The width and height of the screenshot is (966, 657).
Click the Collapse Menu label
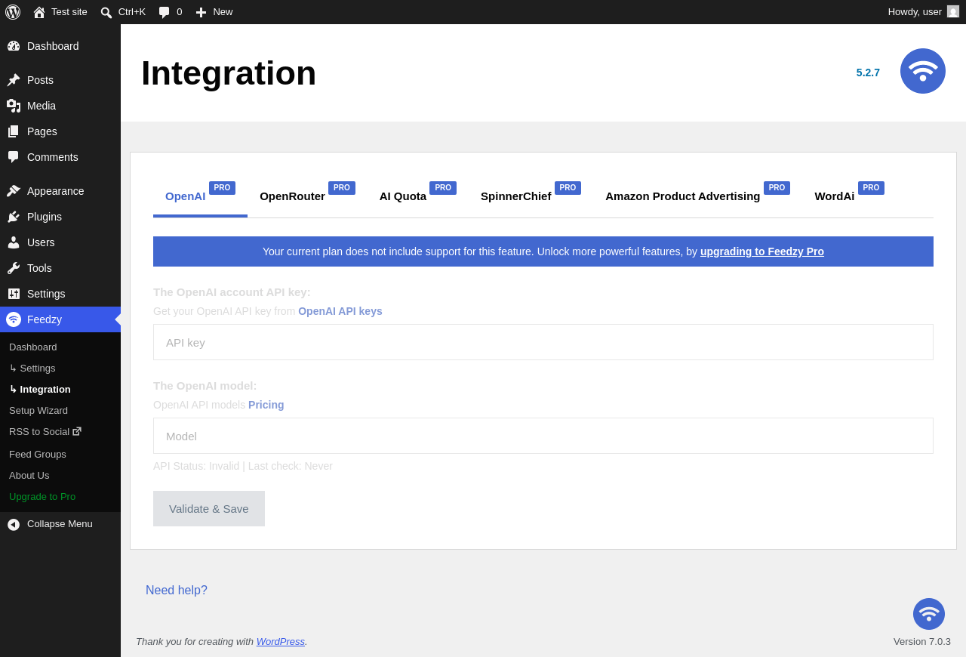click(60, 524)
